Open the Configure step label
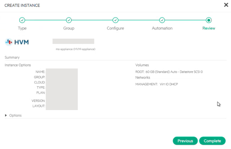Screen dimensions: 231x149 click(115, 28)
